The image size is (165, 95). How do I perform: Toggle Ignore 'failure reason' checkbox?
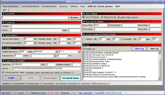click(119, 17)
